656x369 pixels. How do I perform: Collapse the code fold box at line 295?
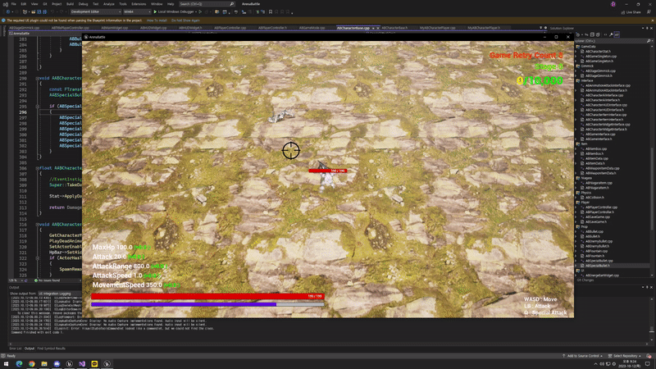(x=37, y=107)
